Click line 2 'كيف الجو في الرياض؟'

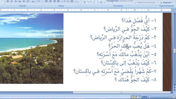coord(130,29)
